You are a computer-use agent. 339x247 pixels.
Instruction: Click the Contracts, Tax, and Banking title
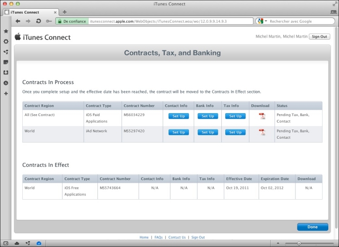tap(172, 53)
